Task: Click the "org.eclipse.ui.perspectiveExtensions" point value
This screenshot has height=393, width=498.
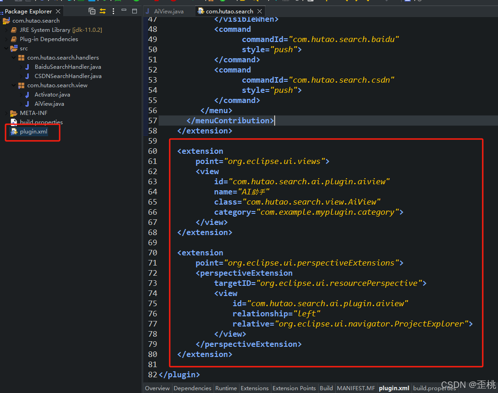Action: pos(312,263)
